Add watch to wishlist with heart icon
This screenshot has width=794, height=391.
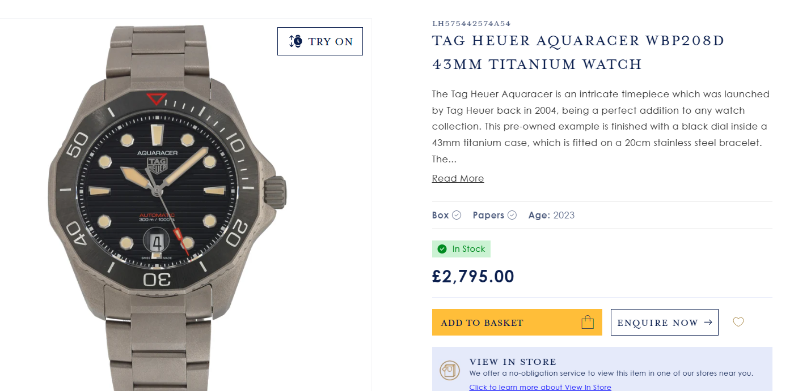click(738, 322)
